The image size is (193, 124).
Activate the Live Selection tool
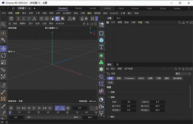coord(3,33)
